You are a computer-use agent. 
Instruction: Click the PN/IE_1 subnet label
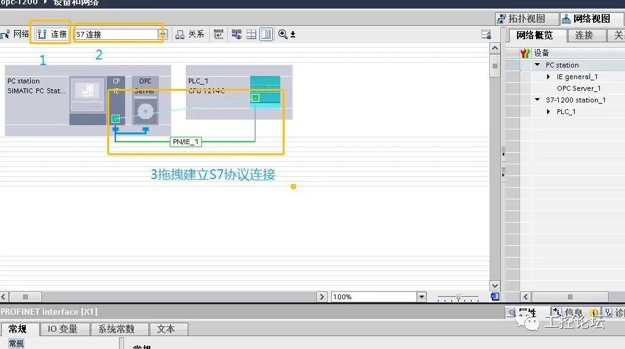(x=186, y=142)
